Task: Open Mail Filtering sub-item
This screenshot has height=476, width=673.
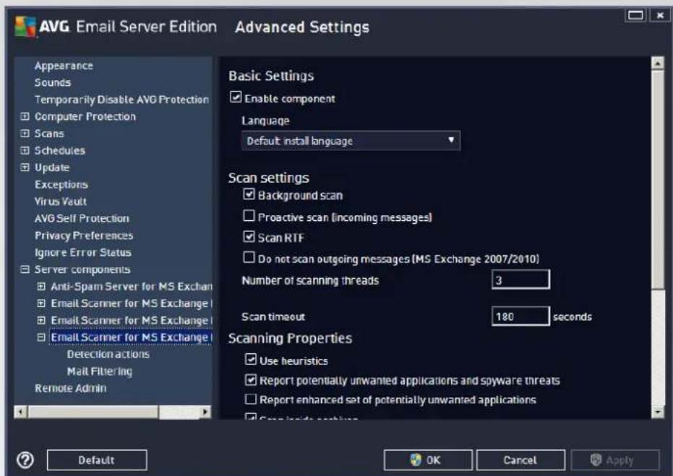Action: click(100, 371)
